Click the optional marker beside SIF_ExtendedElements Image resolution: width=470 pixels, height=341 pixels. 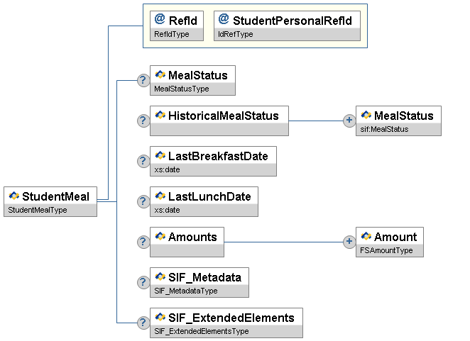coord(142,323)
